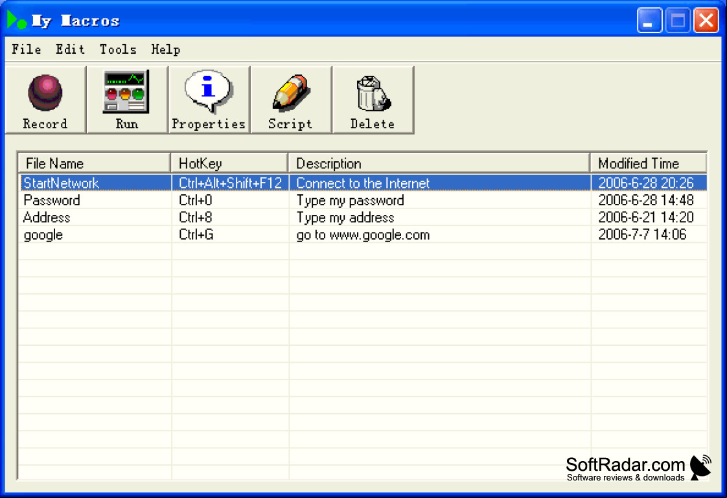Sort by Modified Time column header

point(649,164)
